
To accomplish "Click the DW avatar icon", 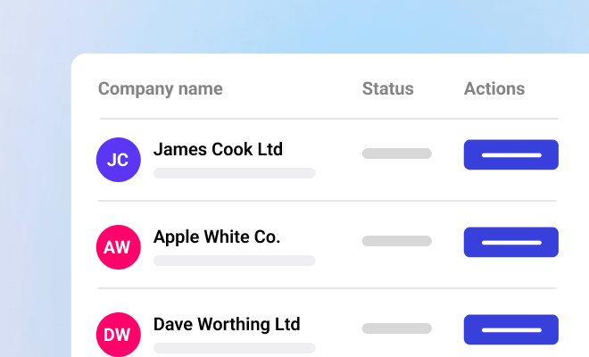I will click(x=118, y=334).
